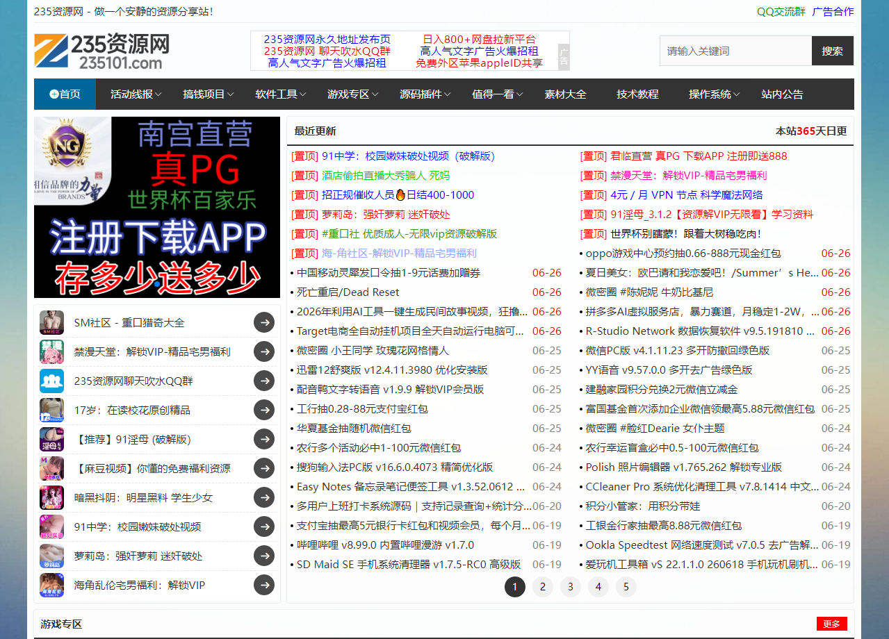Open pinned post 4元 / 月 VPN 节点 科学魔法网络
889x639 pixels.
[x=687, y=195]
